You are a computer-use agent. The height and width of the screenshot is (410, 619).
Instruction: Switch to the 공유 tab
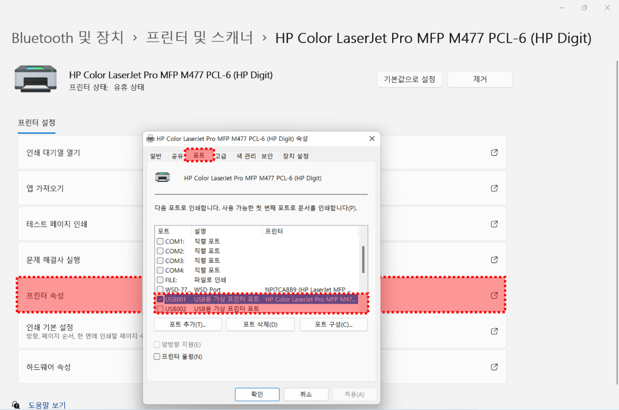click(177, 156)
